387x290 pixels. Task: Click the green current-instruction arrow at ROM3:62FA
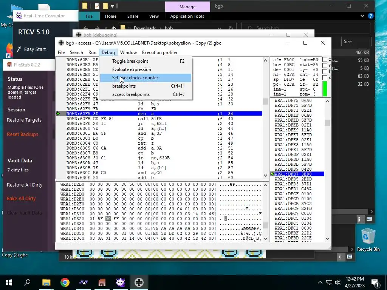[58, 114]
